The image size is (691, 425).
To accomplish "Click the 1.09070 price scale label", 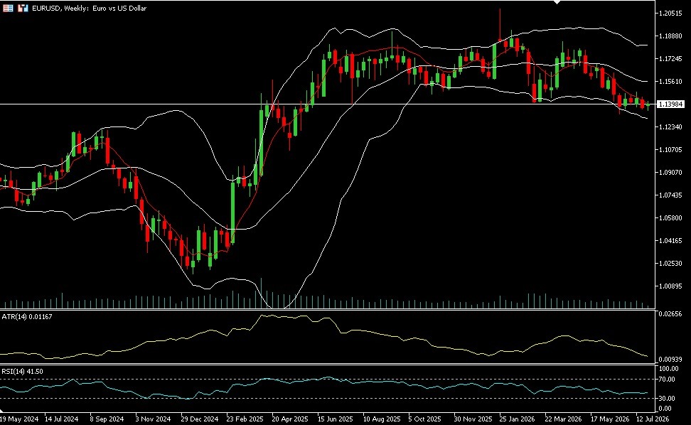I will tap(670, 172).
